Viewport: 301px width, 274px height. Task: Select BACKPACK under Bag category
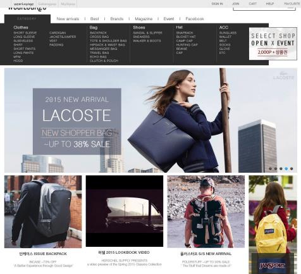[98, 33]
